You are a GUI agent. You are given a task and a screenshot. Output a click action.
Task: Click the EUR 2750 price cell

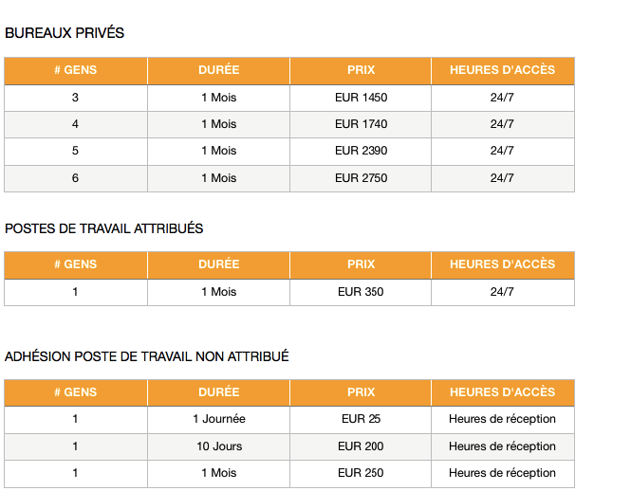point(361,178)
